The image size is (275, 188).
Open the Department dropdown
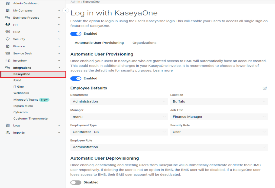pos(119,101)
